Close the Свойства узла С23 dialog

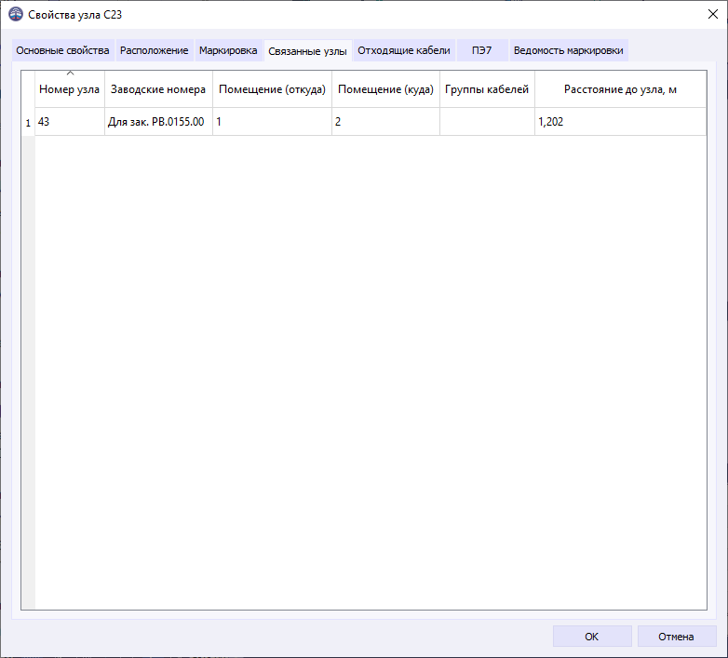(x=713, y=14)
